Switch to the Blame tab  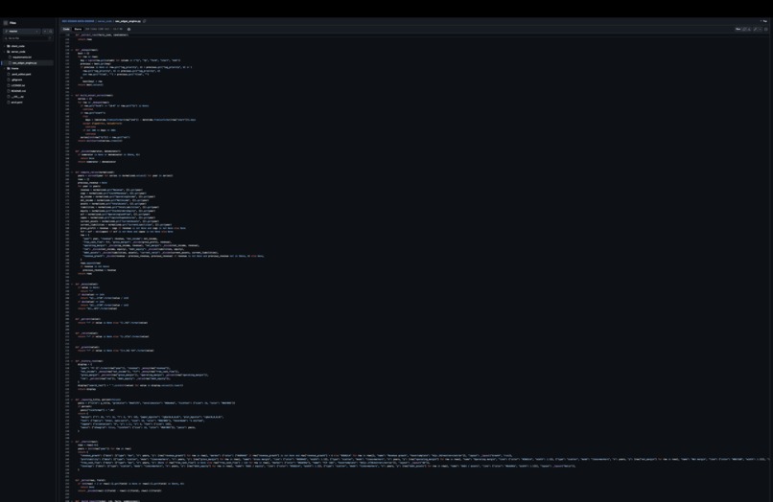[x=78, y=29]
